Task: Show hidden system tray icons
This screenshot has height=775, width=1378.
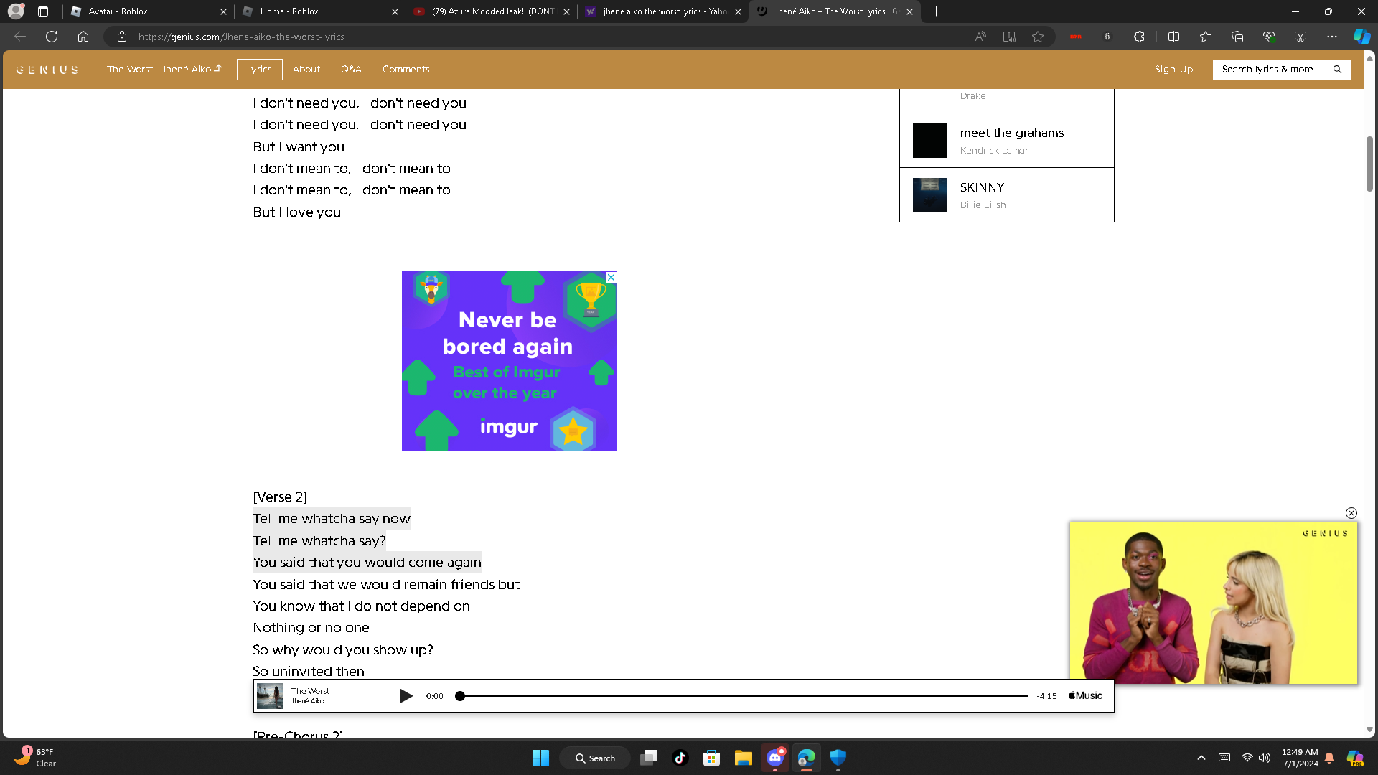Action: tap(1201, 758)
